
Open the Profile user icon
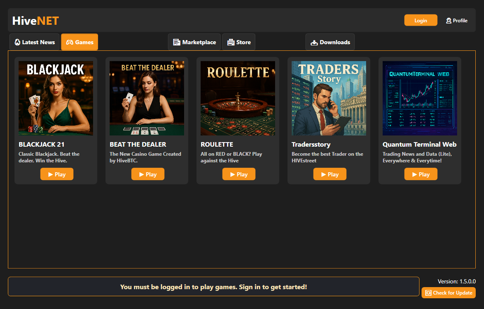(448, 21)
